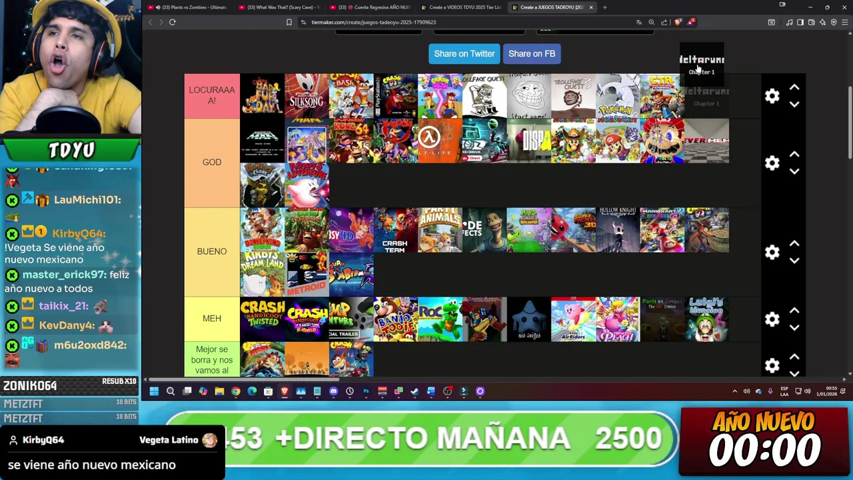Open Photoshop from taskbar
Screen dimensions: 853x480
coord(366,391)
